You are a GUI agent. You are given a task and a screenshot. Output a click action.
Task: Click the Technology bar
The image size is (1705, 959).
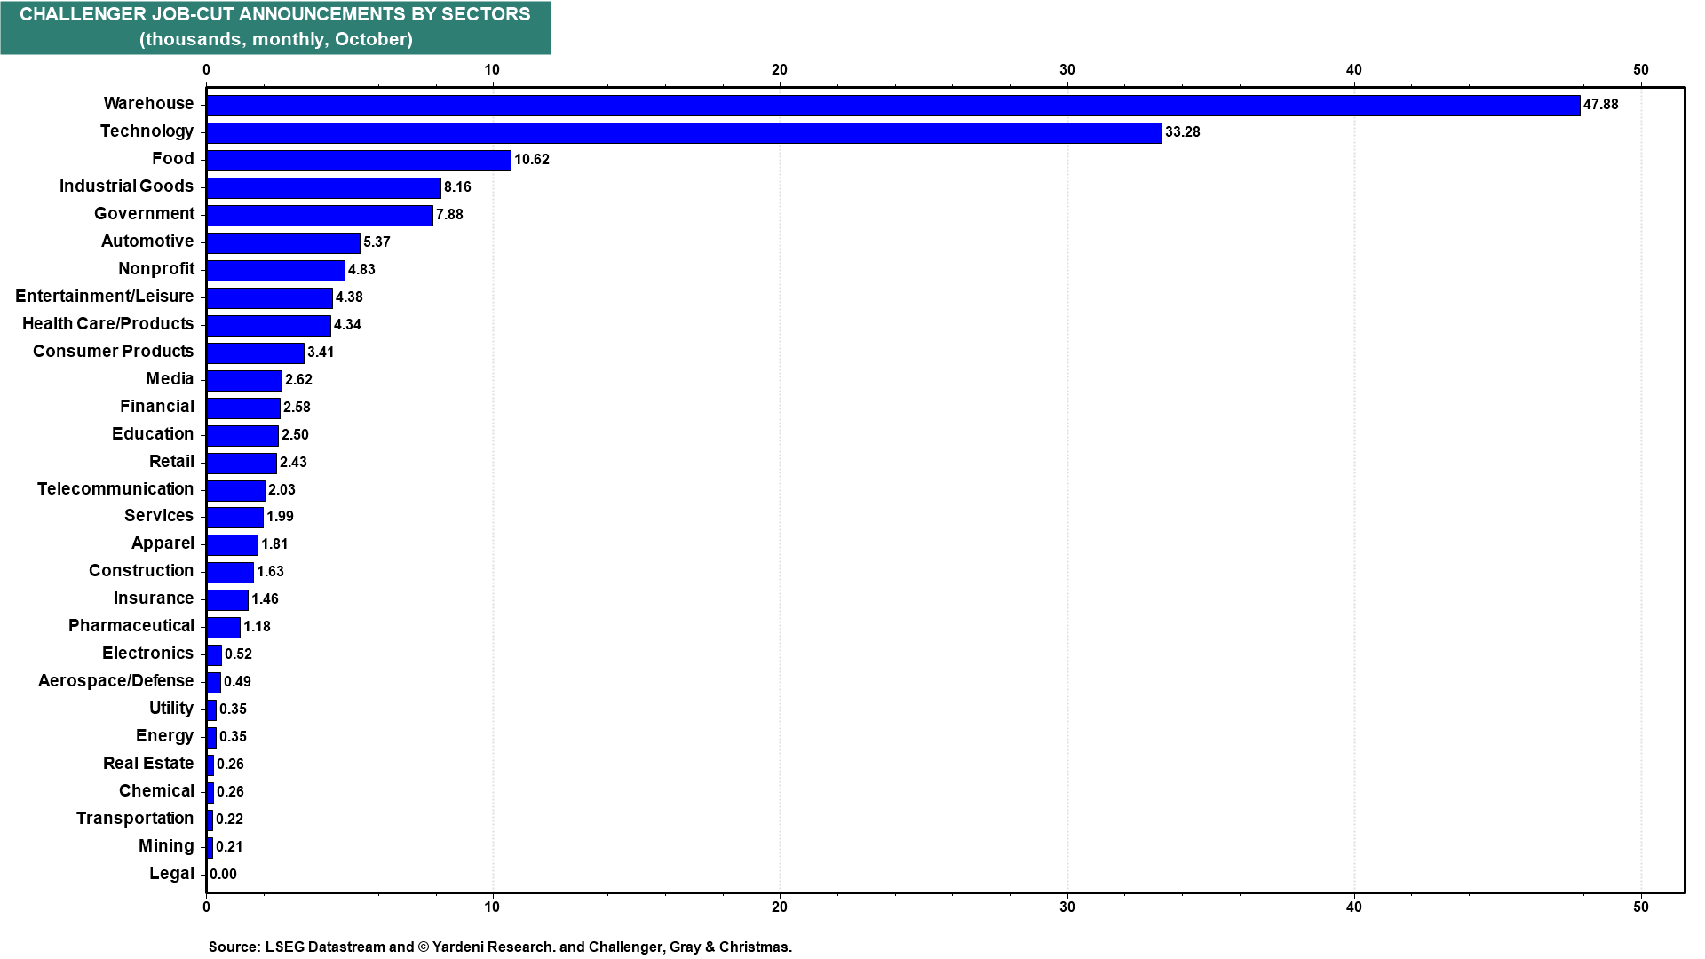click(x=684, y=133)
